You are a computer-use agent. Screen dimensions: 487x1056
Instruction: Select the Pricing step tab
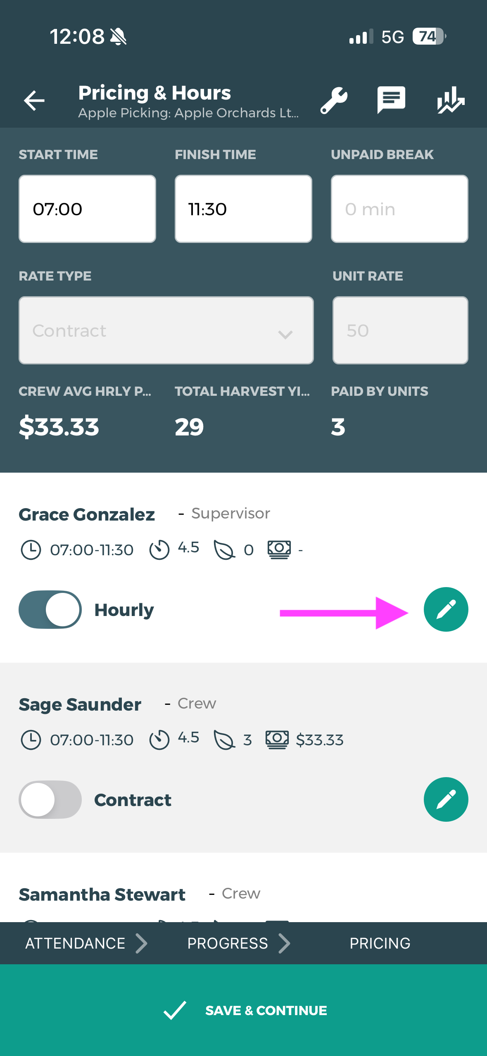380,943
